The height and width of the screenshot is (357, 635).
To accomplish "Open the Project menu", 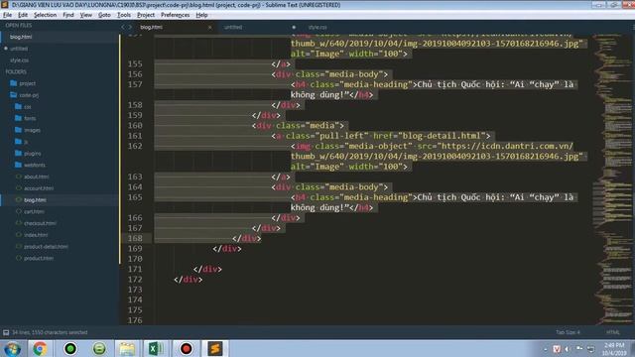I will coord(146,15).
